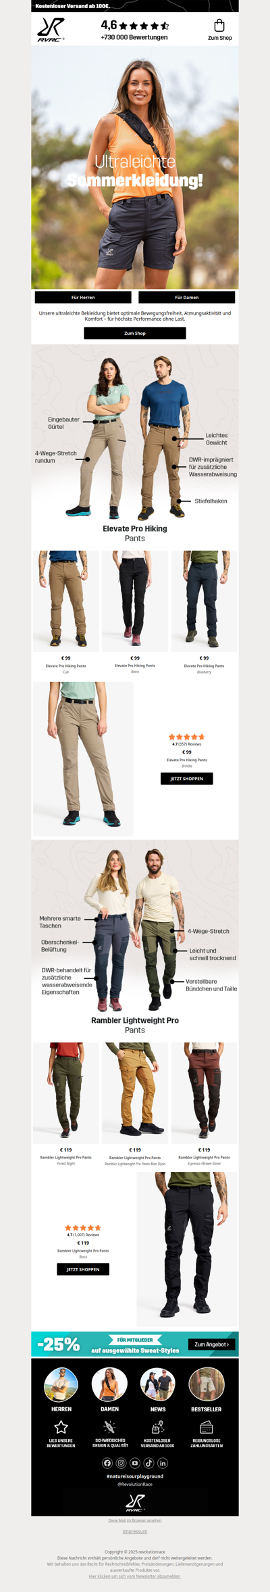
Task: Open the shopping bag Zum Shop icon
Action: [219, 26]
